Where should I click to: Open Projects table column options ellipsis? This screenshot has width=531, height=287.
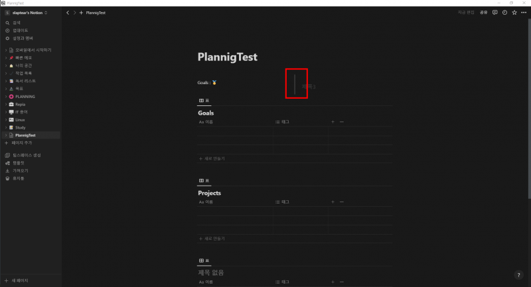click(x=342, y=201)
